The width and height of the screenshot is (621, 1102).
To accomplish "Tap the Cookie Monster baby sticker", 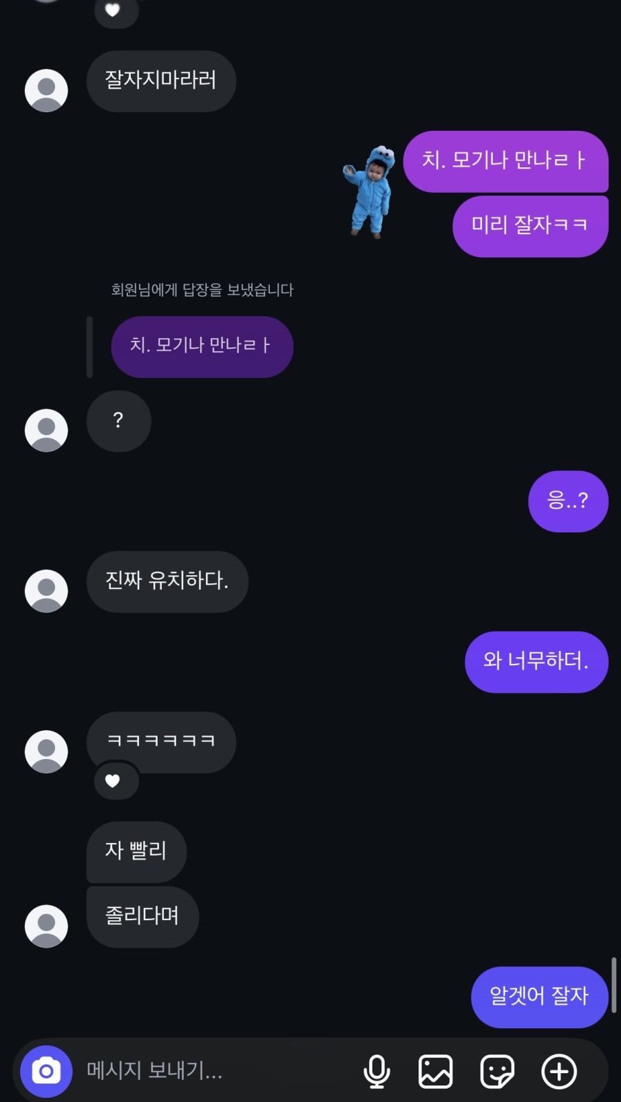I will pos(370,191).
